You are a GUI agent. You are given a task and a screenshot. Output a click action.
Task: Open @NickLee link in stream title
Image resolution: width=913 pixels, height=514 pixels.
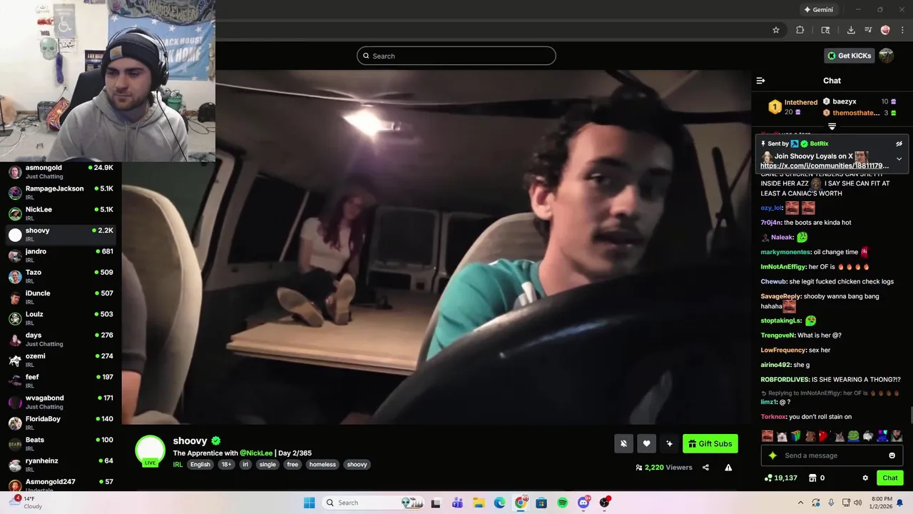[256, 453]
